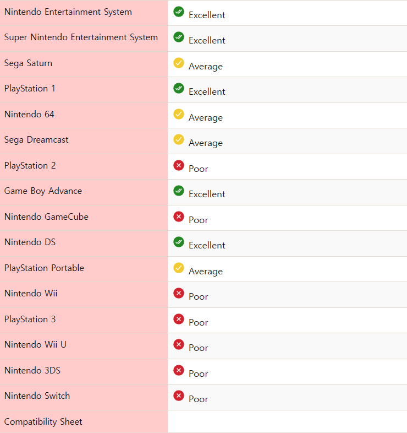The image size is (407, 433).
Task: Select the Super Nintendo Entertainment System label
Action: point(81,37)
